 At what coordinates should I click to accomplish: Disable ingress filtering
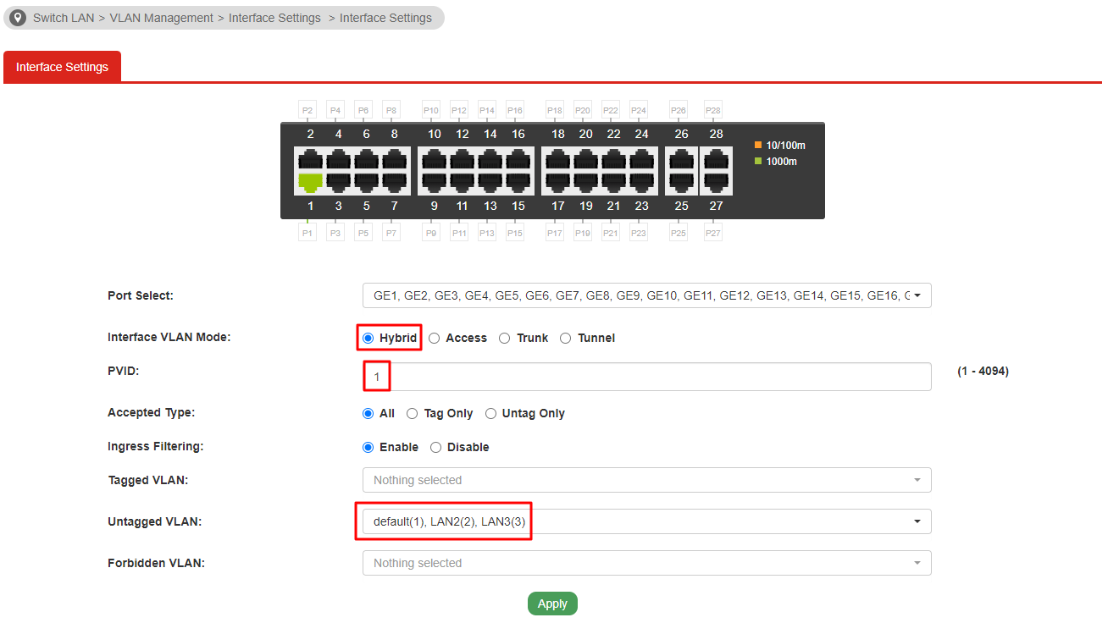click(x=436, y=447)
